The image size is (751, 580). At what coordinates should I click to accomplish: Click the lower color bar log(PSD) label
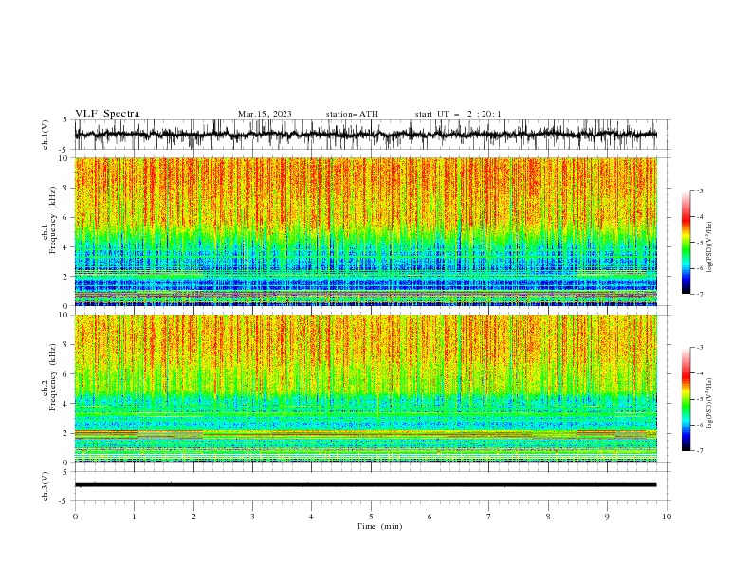tap(709, 403)
